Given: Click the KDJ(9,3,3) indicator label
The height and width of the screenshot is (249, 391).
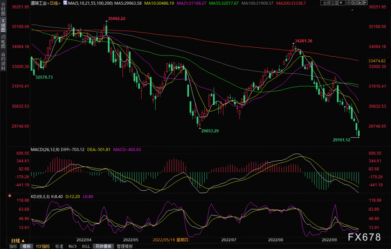Looking at the screenshot, I should pos(40,197).
